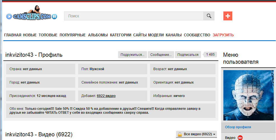The image size is (276, 140).
Task: Follow the 6922 видео link
Action: pyautogui.click(x=106, y=96)
